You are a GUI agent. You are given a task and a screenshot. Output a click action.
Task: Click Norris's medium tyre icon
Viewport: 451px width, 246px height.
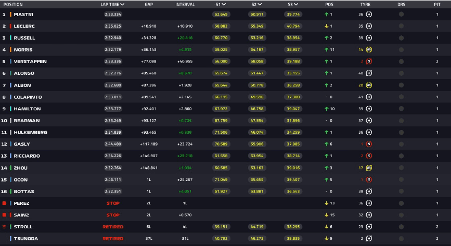click(369, 50)
